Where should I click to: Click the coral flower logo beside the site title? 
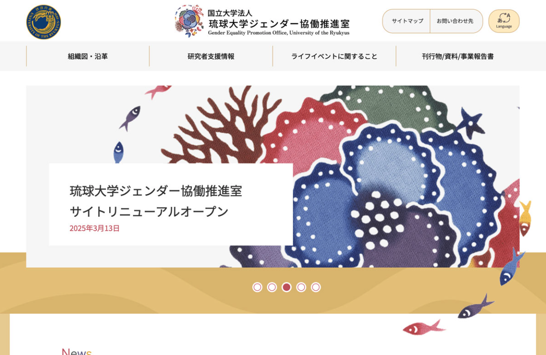pyautogui.click(x=189, y=21)
